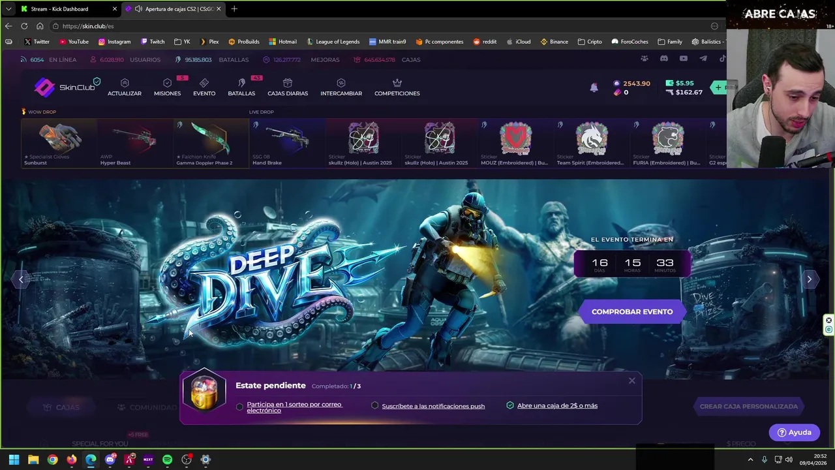Open the YK bookmarks folder
The height and width of the screenshot is (470, 835).
[182, 42]
